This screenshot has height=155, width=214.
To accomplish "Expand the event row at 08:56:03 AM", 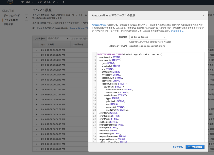I will click(x=36, y=134).
